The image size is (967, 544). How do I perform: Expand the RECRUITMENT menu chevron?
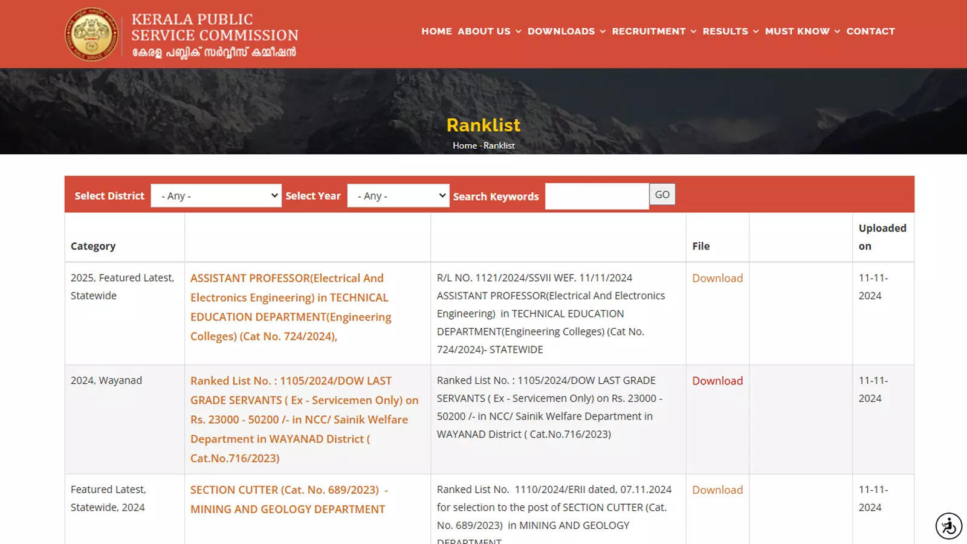pyautogui.click(x=693, y=31)
